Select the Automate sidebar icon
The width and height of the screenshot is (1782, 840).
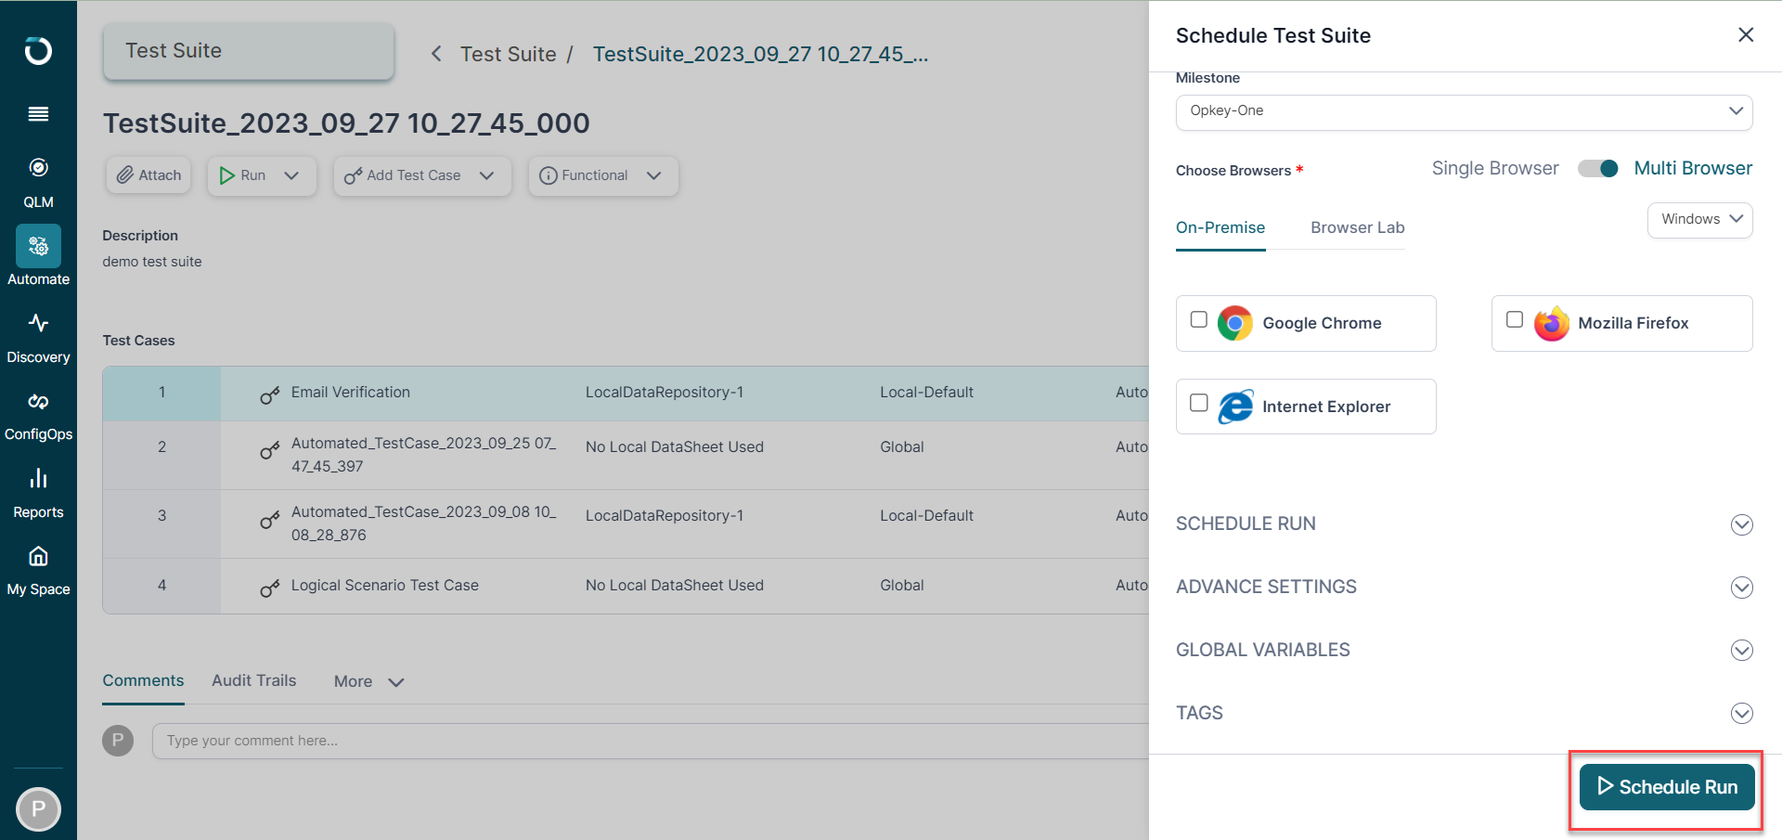click(38, 246)
